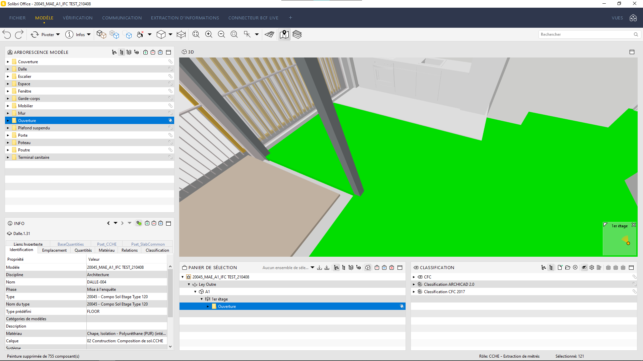
Task: Close the 1er étage minimap overlay
Action: click(634, 225)
